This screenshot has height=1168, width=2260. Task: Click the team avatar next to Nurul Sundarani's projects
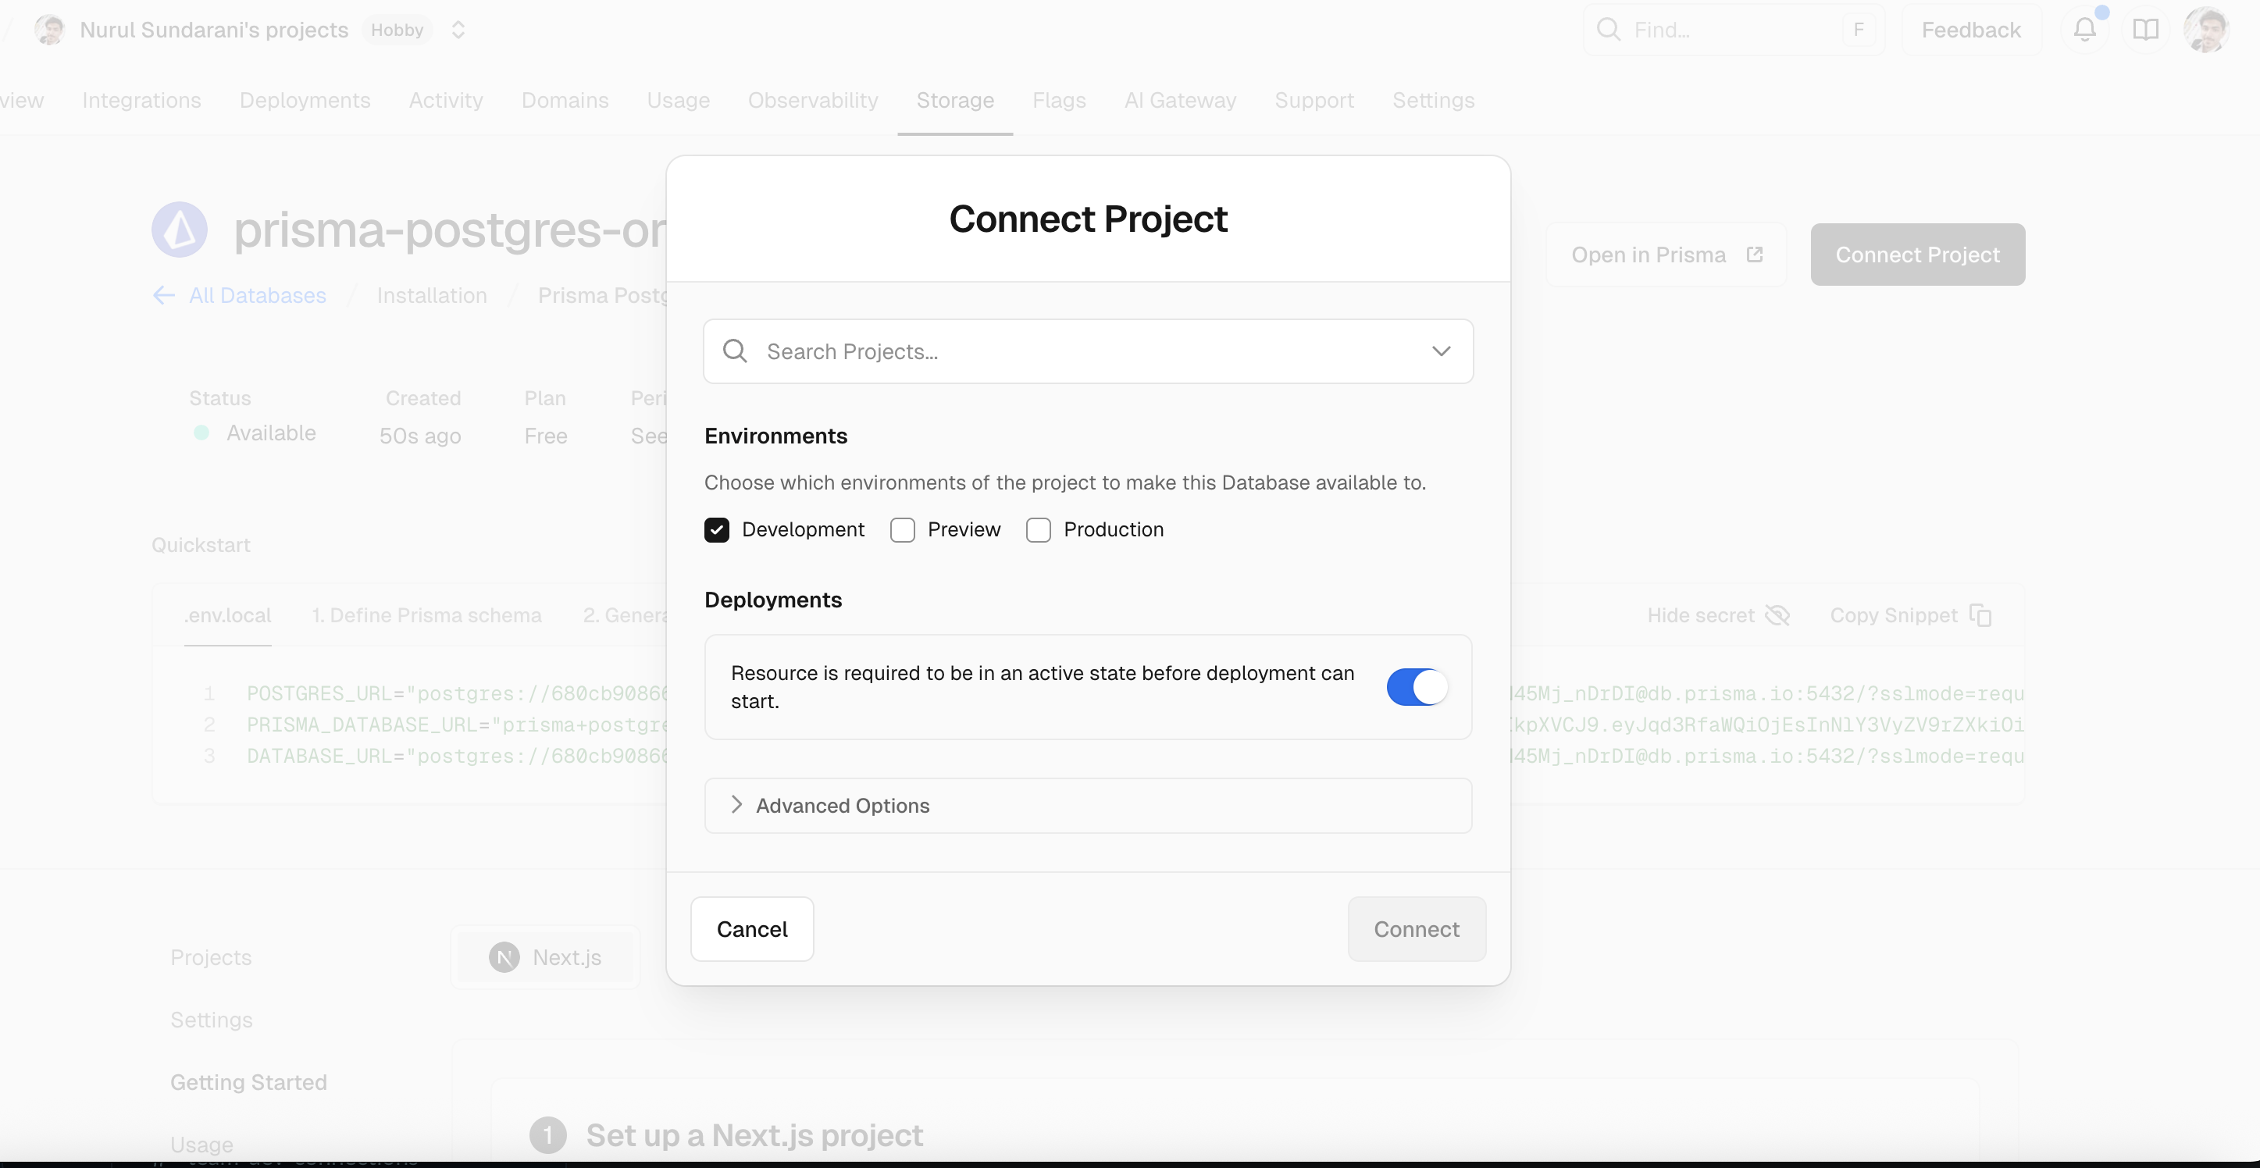(49, 30)
